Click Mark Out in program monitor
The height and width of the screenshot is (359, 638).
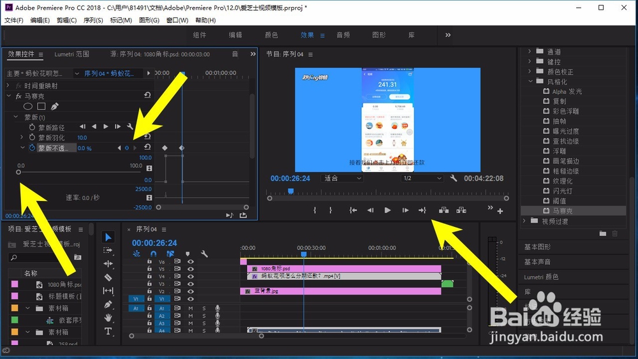pyautogui.click(x=330, y=210)
